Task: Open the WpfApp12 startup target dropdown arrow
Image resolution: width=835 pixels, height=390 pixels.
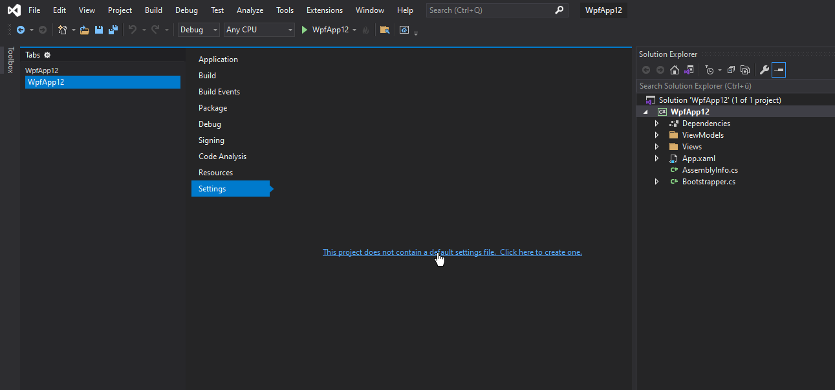Action: [354, 30]
